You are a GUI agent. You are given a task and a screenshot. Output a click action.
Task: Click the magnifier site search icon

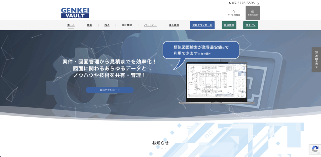[x=234, y=12]
